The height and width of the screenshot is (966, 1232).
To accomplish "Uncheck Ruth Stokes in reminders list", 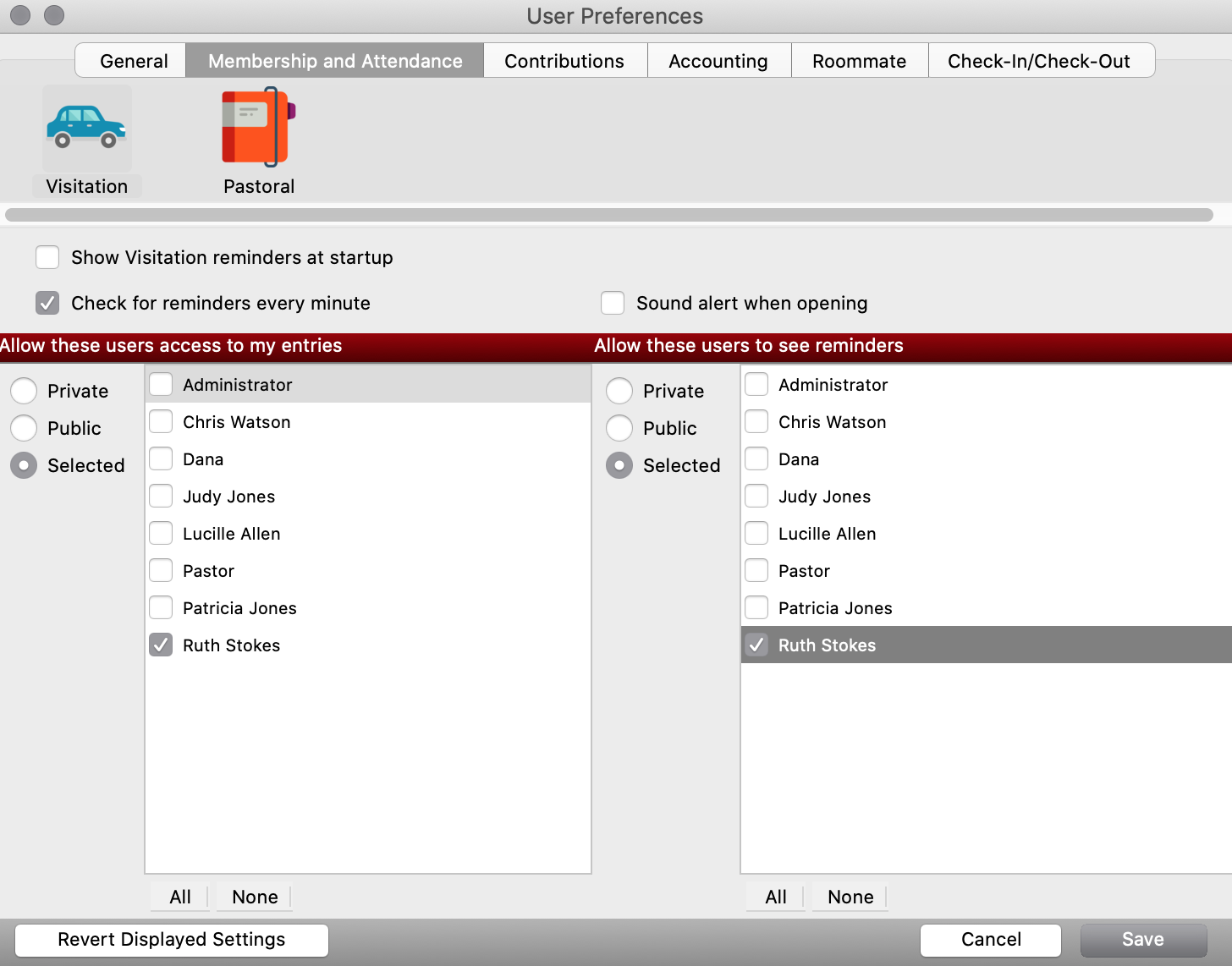I will (756, 645).
